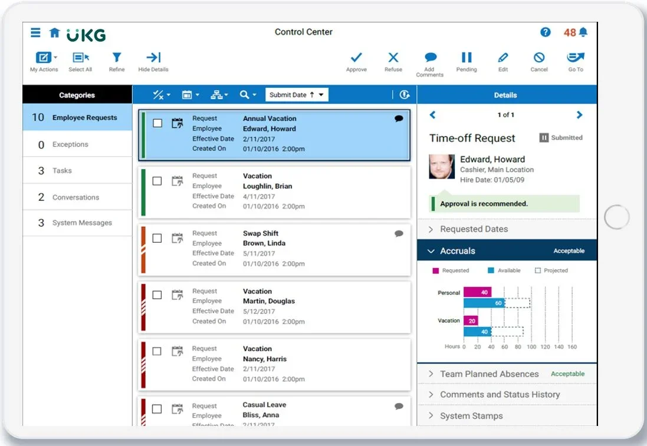The width and height of the screenshot is (647, 446).
Task: Click the Requested magenta legend swatch
Action: click(435, 271)
